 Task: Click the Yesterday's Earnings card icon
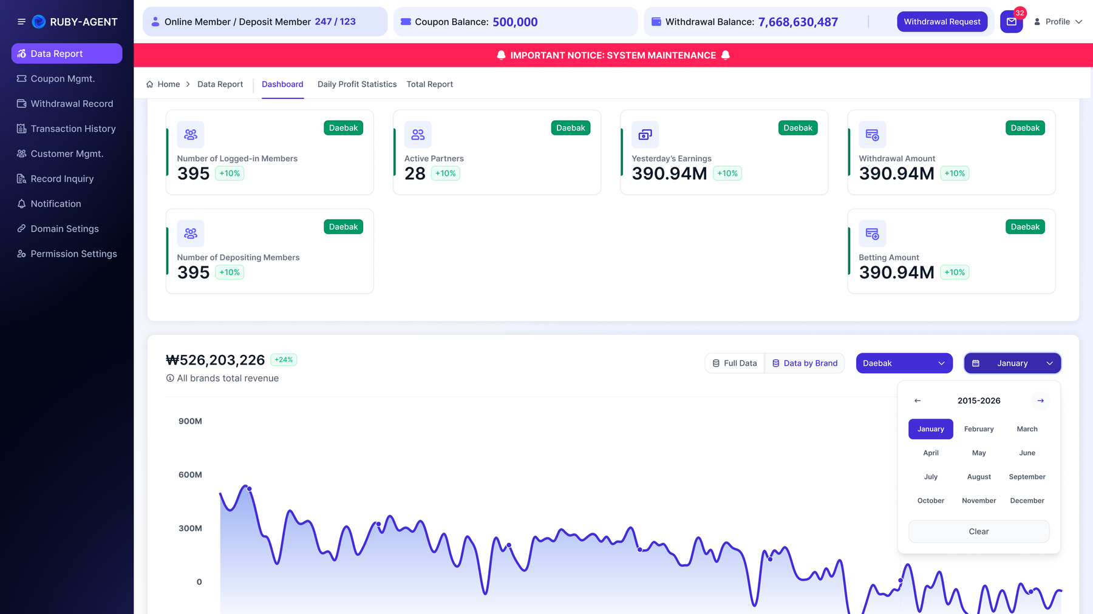[x=645, y=135]
